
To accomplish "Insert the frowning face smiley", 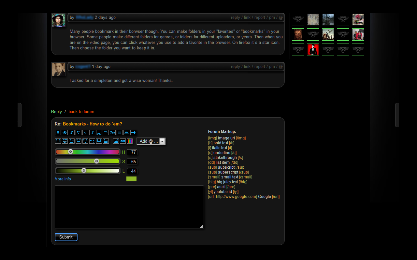I will 92,141.
